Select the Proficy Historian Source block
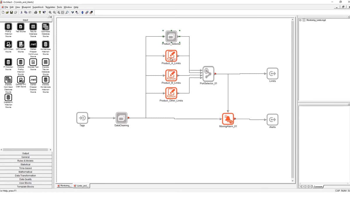350x197 pixels. (x=8, y=27)
